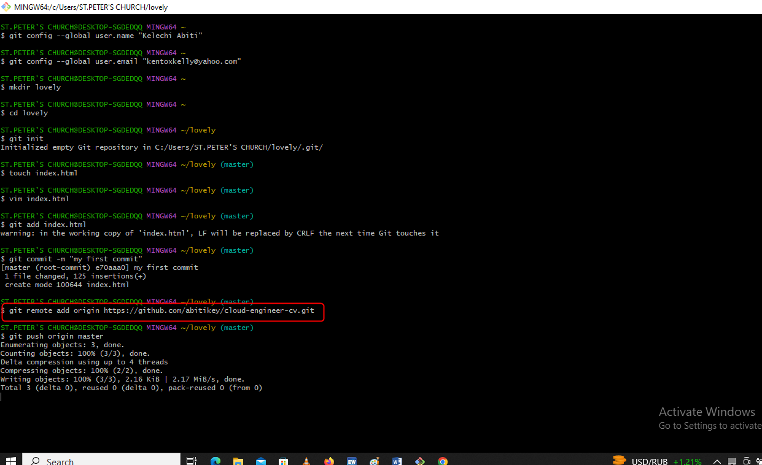This screenshot has height=465, width=762.
Task: Click '1 file changed, 125 insertions(+)' line
Action: click(x=76, y=276)
